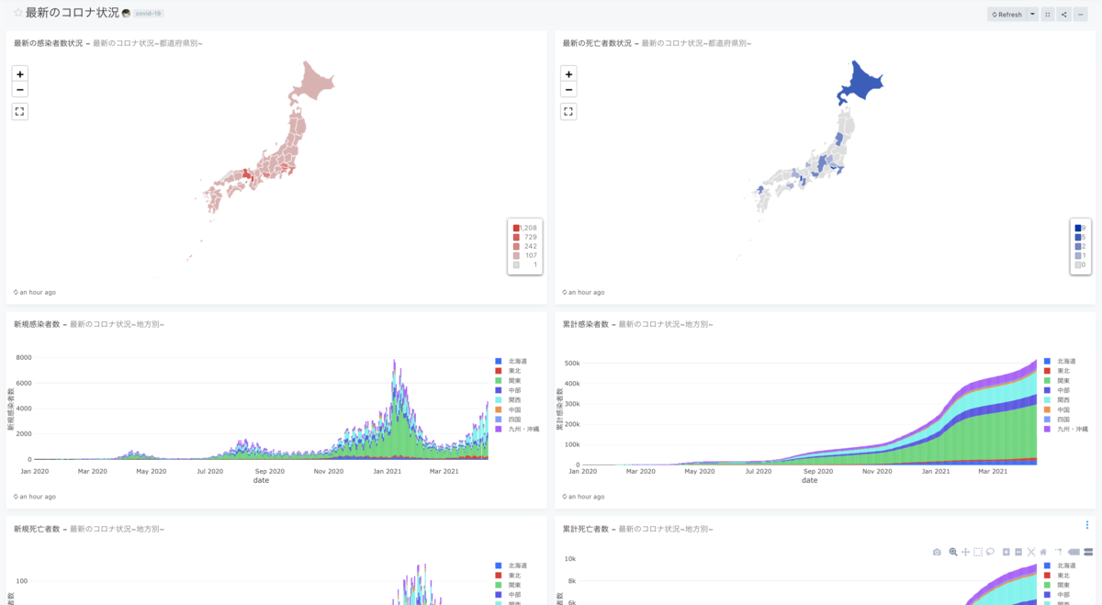
Task: Open query link beside 累計死亡者数 title
Action: [665, 529]
